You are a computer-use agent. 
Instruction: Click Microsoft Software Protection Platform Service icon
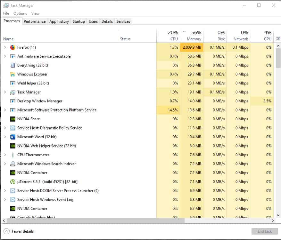click(x=13, y=110)
